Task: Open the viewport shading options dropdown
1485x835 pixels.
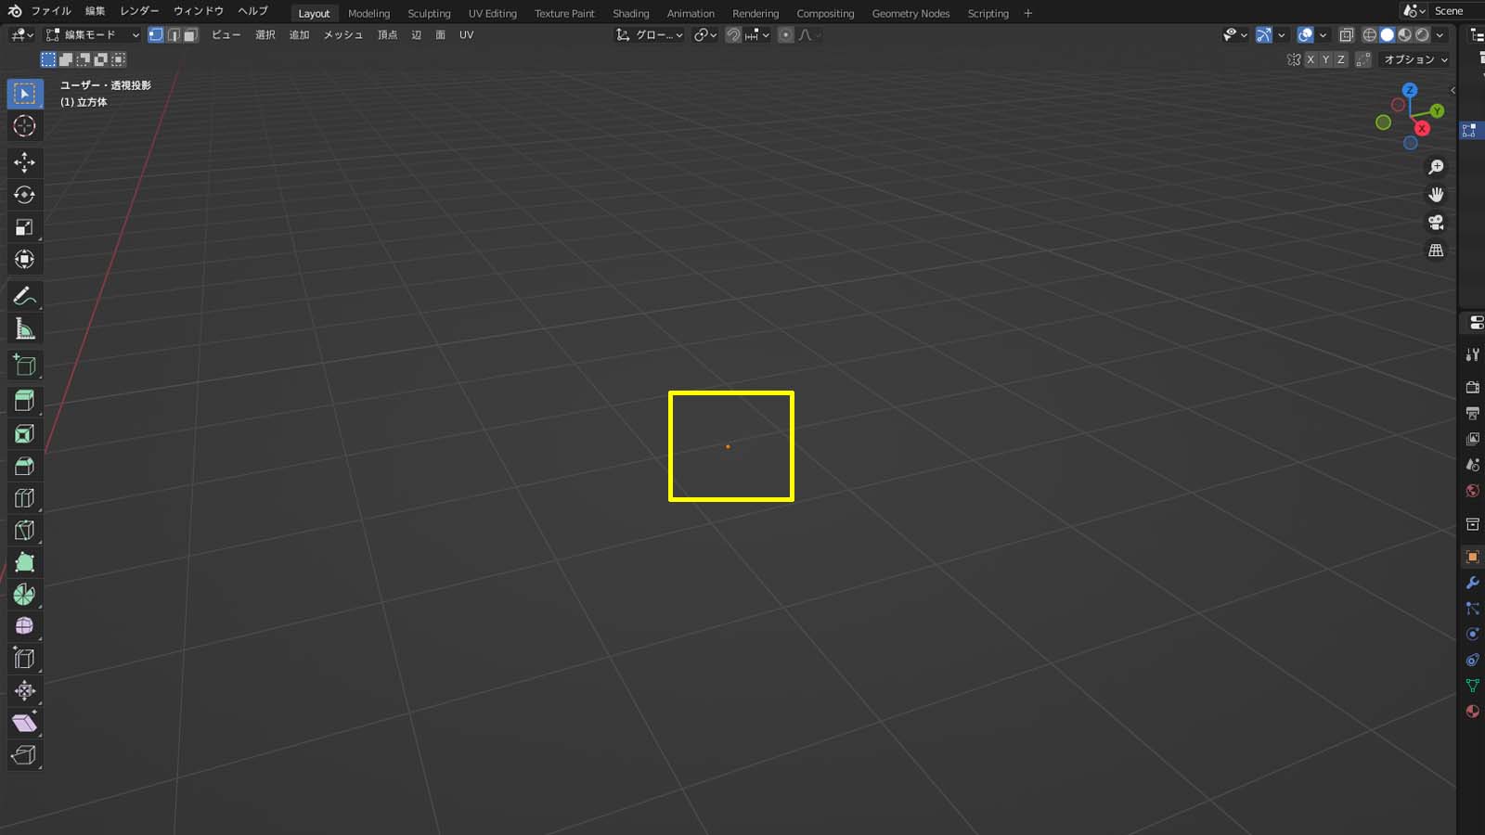Action: click(x=1440, y=35)
